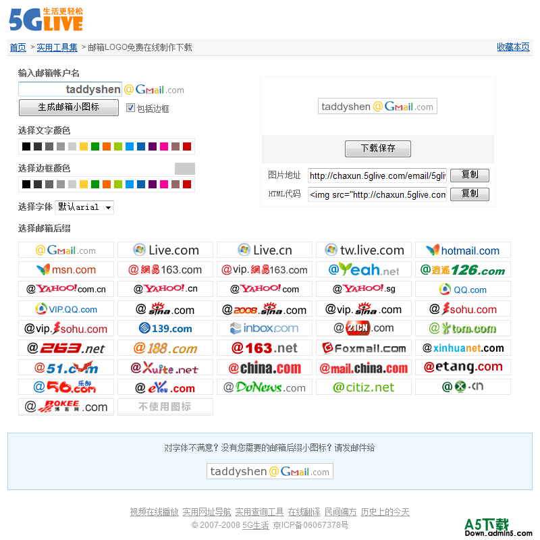
Task: Click the 5G LIVE site logo
Action: pyautogui.click(x=46, y=20)
